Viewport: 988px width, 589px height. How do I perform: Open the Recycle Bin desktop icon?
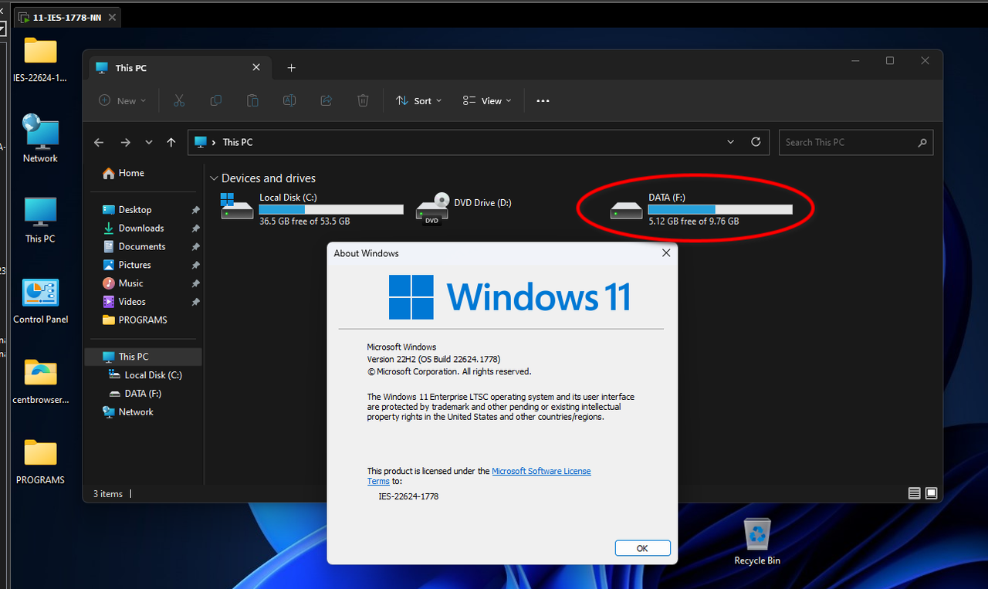757,542
